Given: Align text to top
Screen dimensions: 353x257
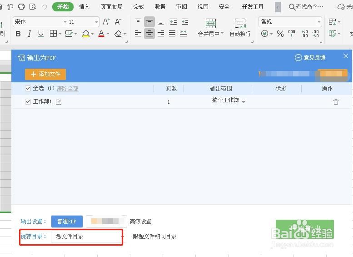Looking at the screenshot, I should pos(138,21).
